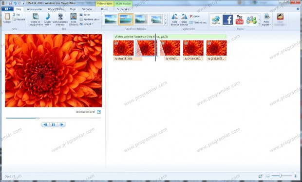Image resolution: width=302 pixels, height=182 pixels.
Task: Select the third AutoMovie theme thumbnail
Action: 141,20
